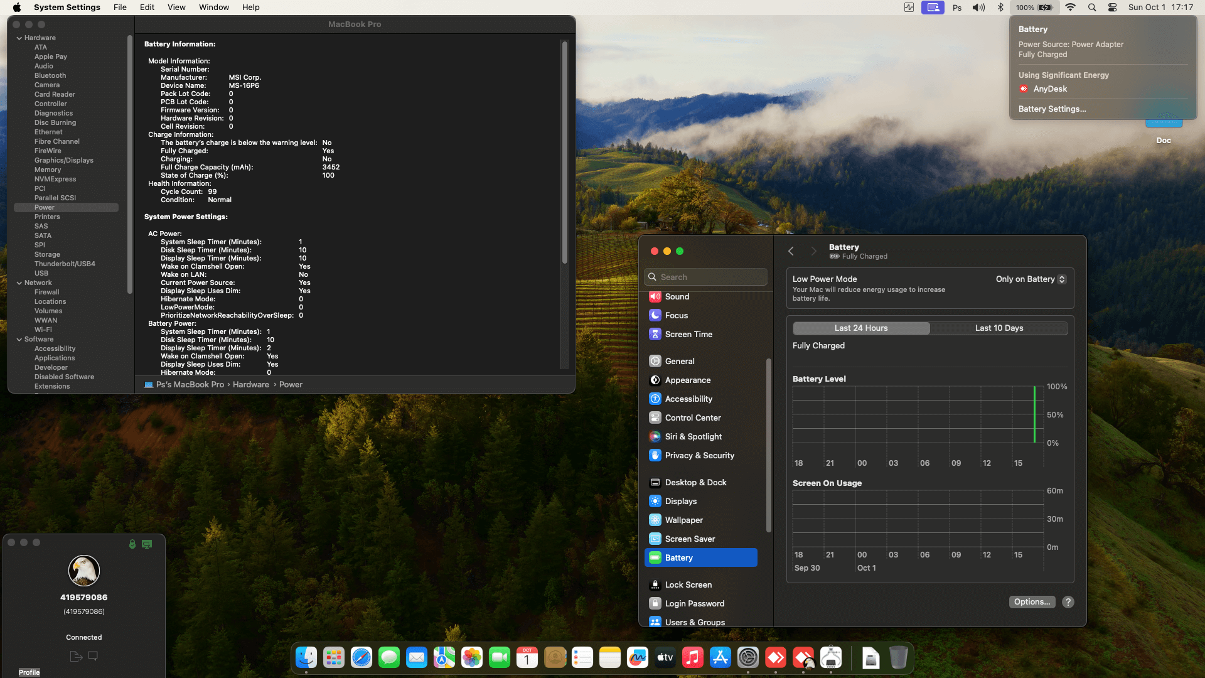The image size is (1205, 678).
Task: Open Control Center from the menu bar
Action: point(1112,8)
